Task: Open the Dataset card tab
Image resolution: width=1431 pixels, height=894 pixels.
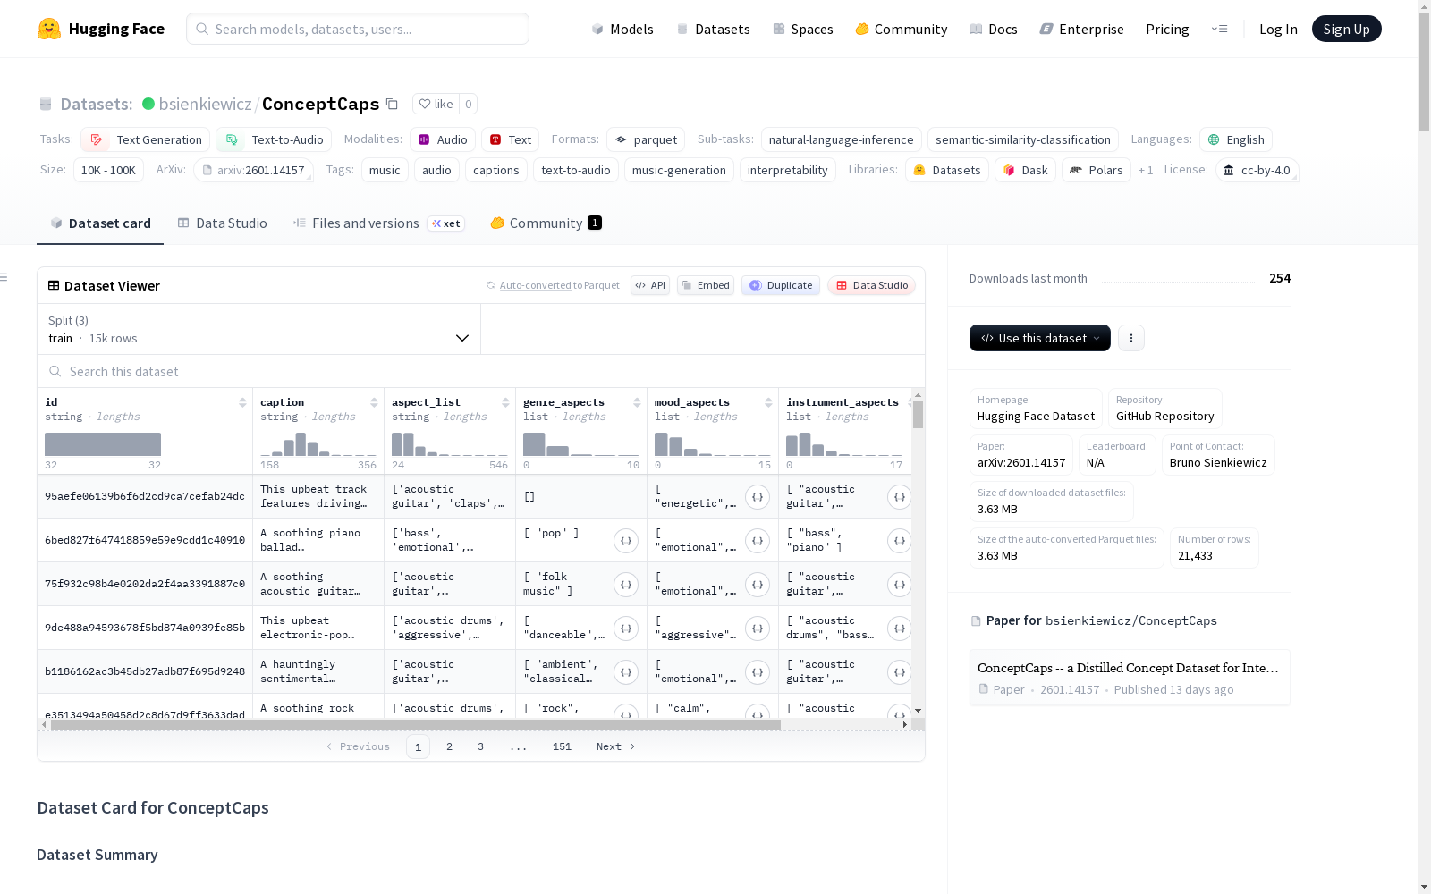Action: (100, 223)
